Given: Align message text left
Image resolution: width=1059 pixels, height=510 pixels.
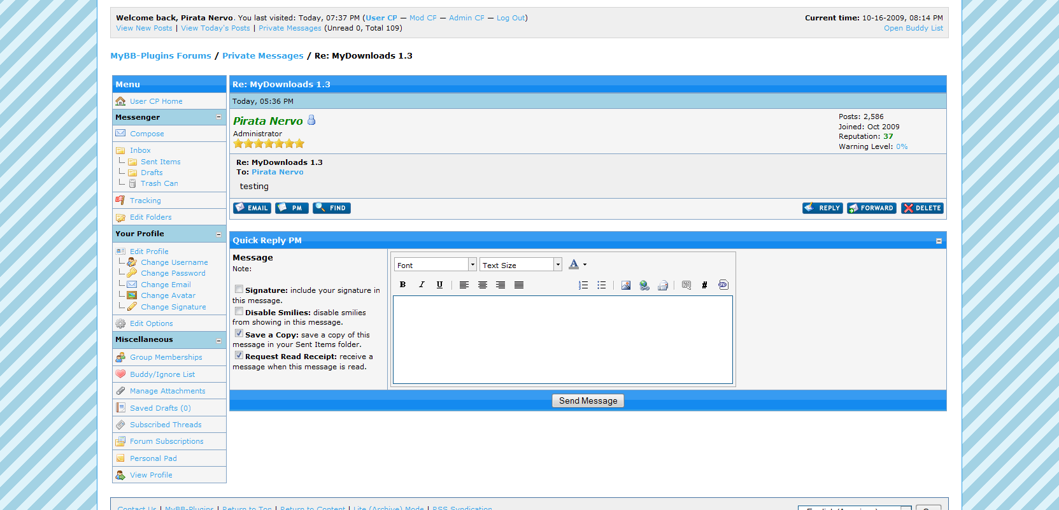Looking at the screenshot, I should click(464, 285).
